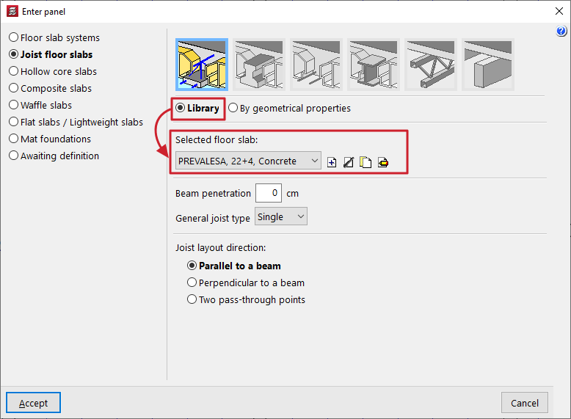The image size is (571, 419).
Task: Click the add new floor slab icon
Action: pos(332,162)
